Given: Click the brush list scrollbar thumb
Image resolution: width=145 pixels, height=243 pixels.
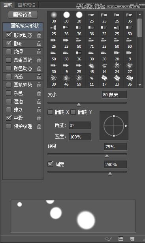Looking at the screenshot, I should tap(140, 28).
